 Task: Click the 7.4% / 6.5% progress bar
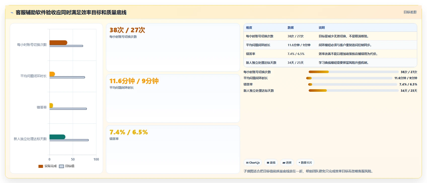pos(353,84)
